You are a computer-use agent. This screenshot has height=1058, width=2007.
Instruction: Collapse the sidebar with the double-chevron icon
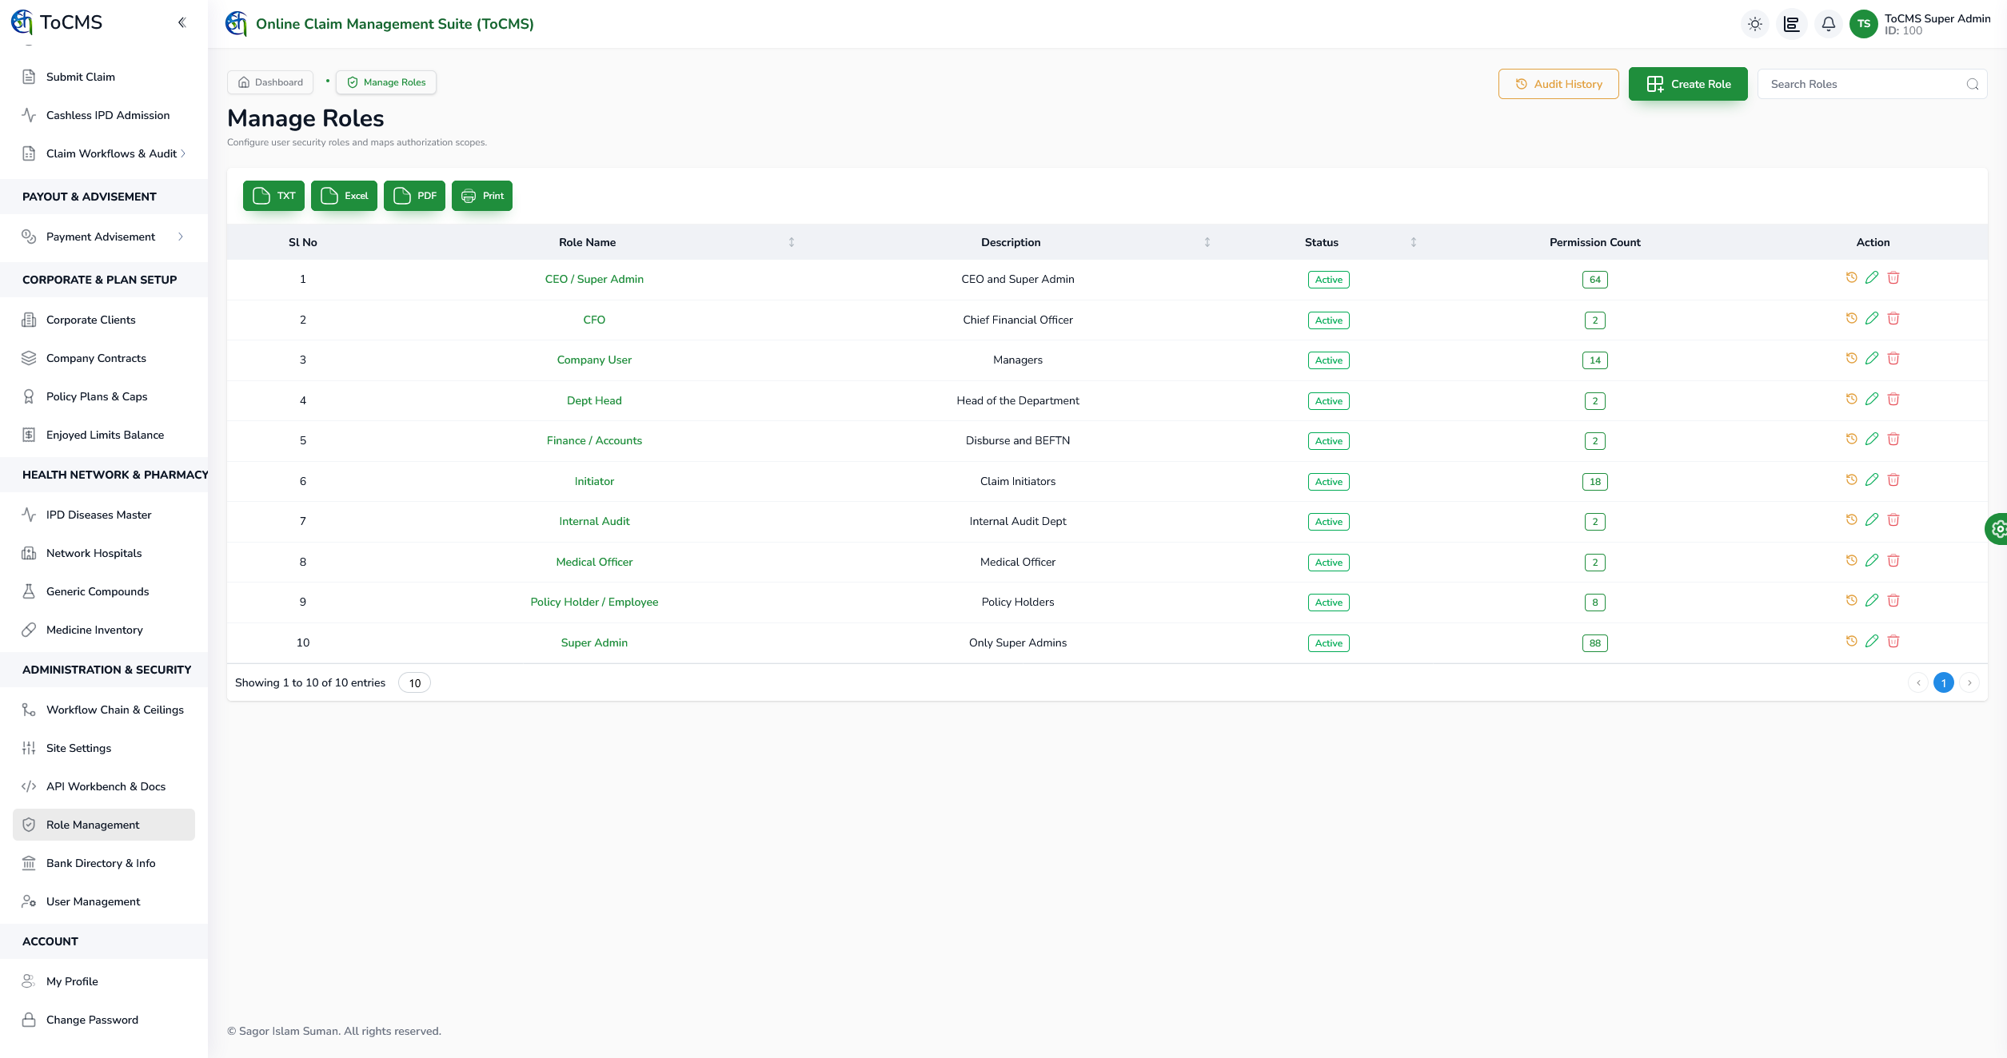tap(182, 22)
